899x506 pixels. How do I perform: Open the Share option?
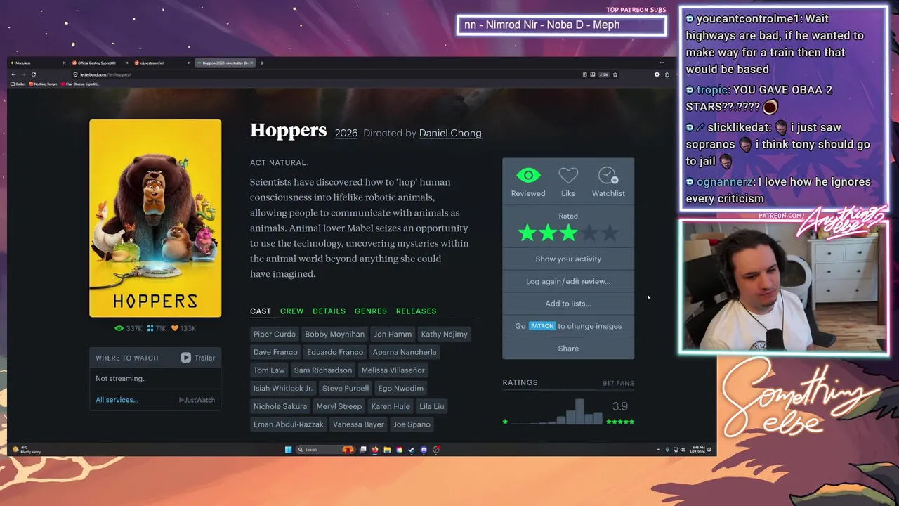[568, 349]
